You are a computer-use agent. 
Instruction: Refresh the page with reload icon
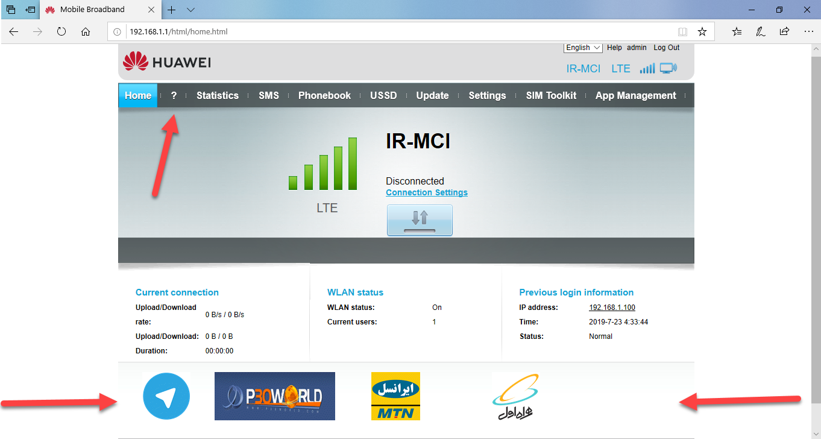tap(61, 31)
